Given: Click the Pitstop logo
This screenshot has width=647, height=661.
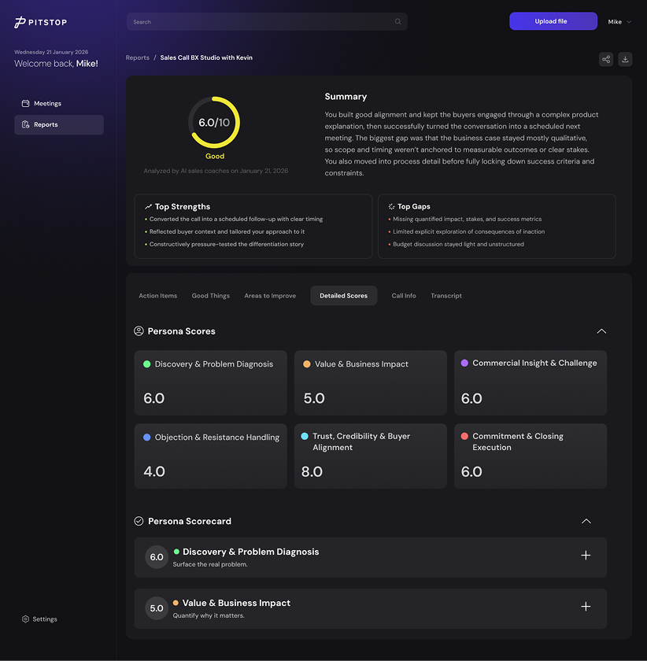Looking at the screenshot, I should (x=42, y=23).
